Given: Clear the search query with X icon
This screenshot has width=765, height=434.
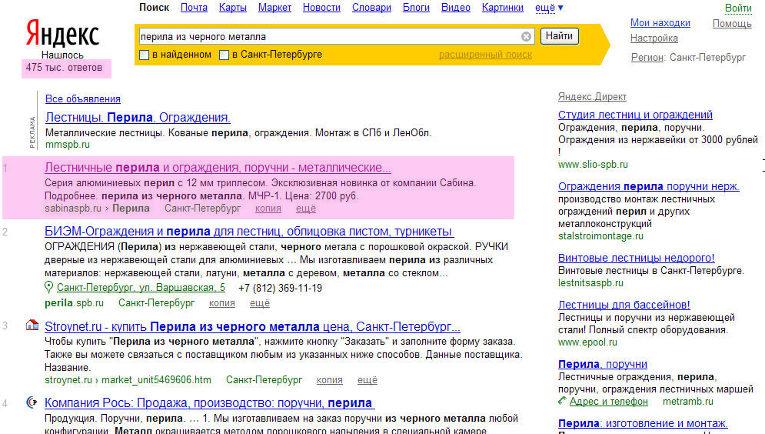Looking at the screenshot, I should click(x=526, y=37).
